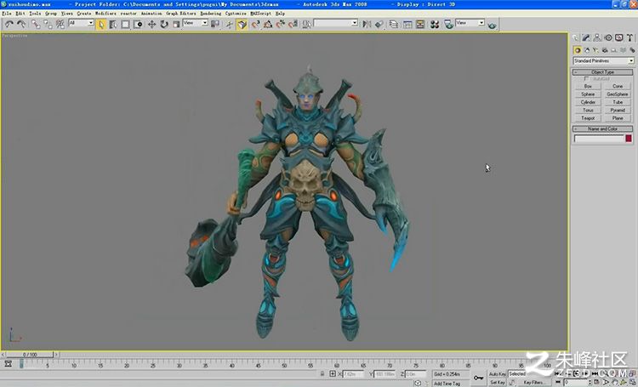Viewport: 638px width, 387px height.
Task: Open the selection filter 'All' dropdown
Action: tap(82, 23)
